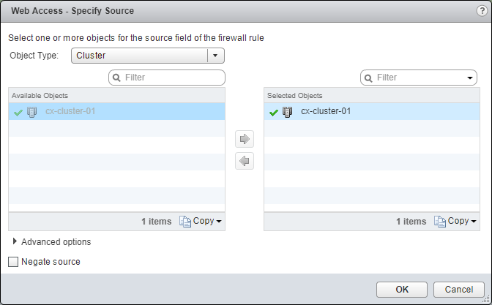Image resolution: width=492 pixels, height=305 pixels.
Task: Click the copy icon under Available Objects
Action: click(184, 221)
